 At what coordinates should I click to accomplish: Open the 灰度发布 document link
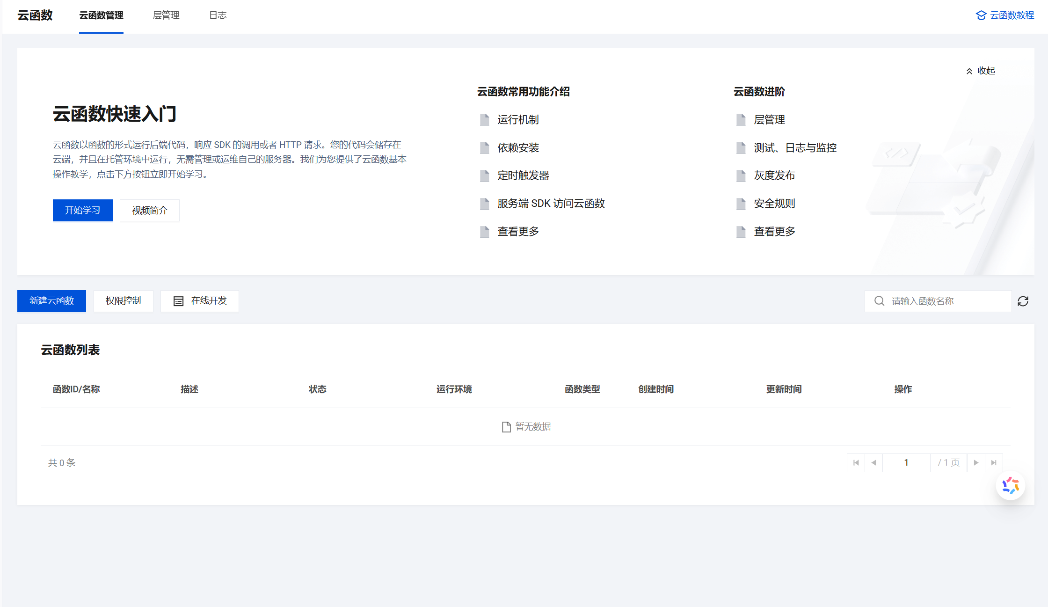point(774,176)
